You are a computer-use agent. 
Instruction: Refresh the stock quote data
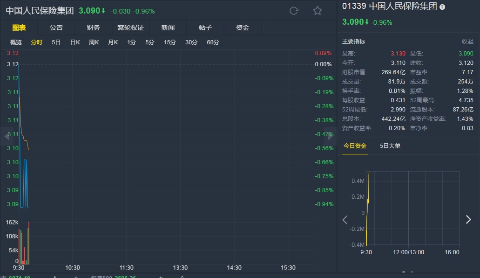(x=294, y=11)
